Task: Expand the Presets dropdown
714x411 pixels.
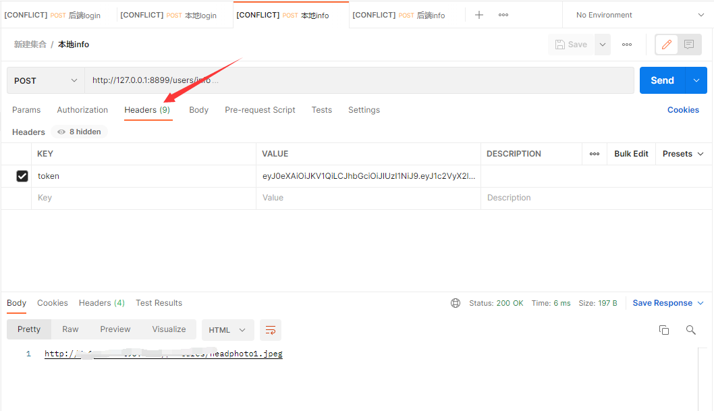Action: 683,154
